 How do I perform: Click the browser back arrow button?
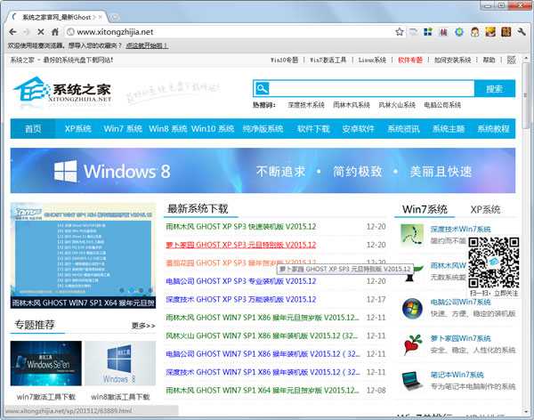pyautogui.click(x=13, y=32)
